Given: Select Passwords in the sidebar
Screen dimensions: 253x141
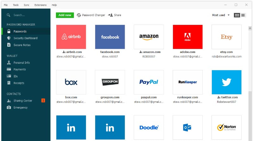Looking at the screenshot, I should click(x=26, y=31).
